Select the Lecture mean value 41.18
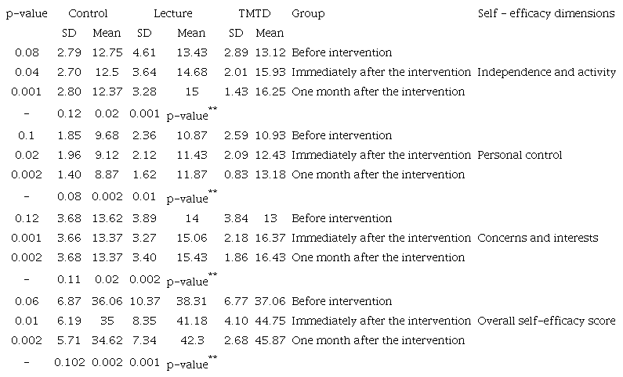 [191, 321]
